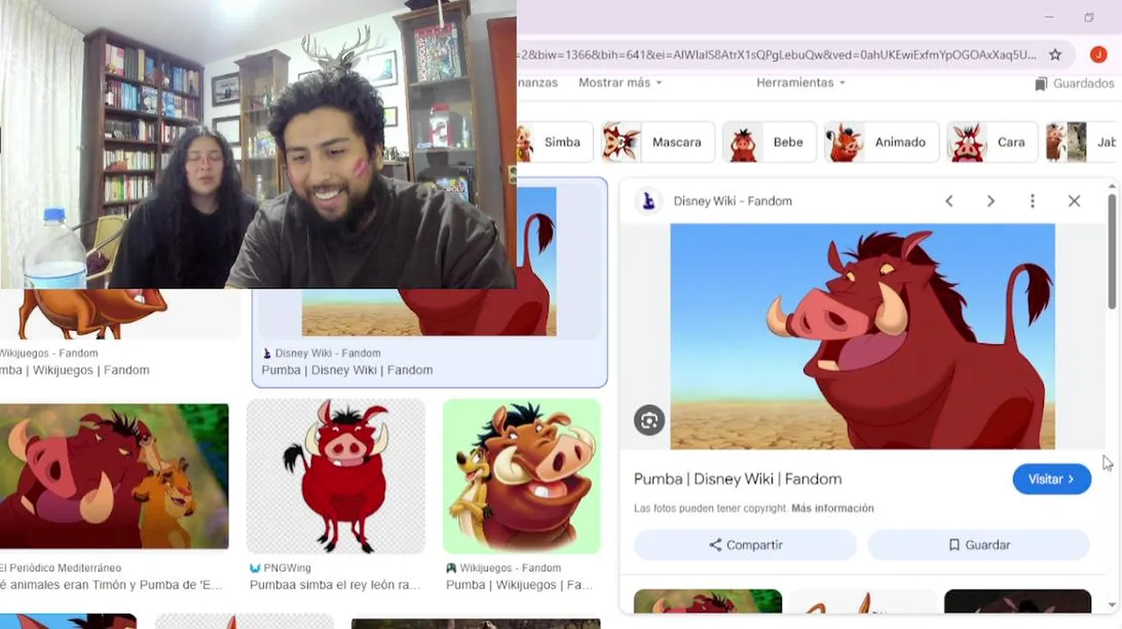
Task: Click the Guardar button
Action: 979,544
